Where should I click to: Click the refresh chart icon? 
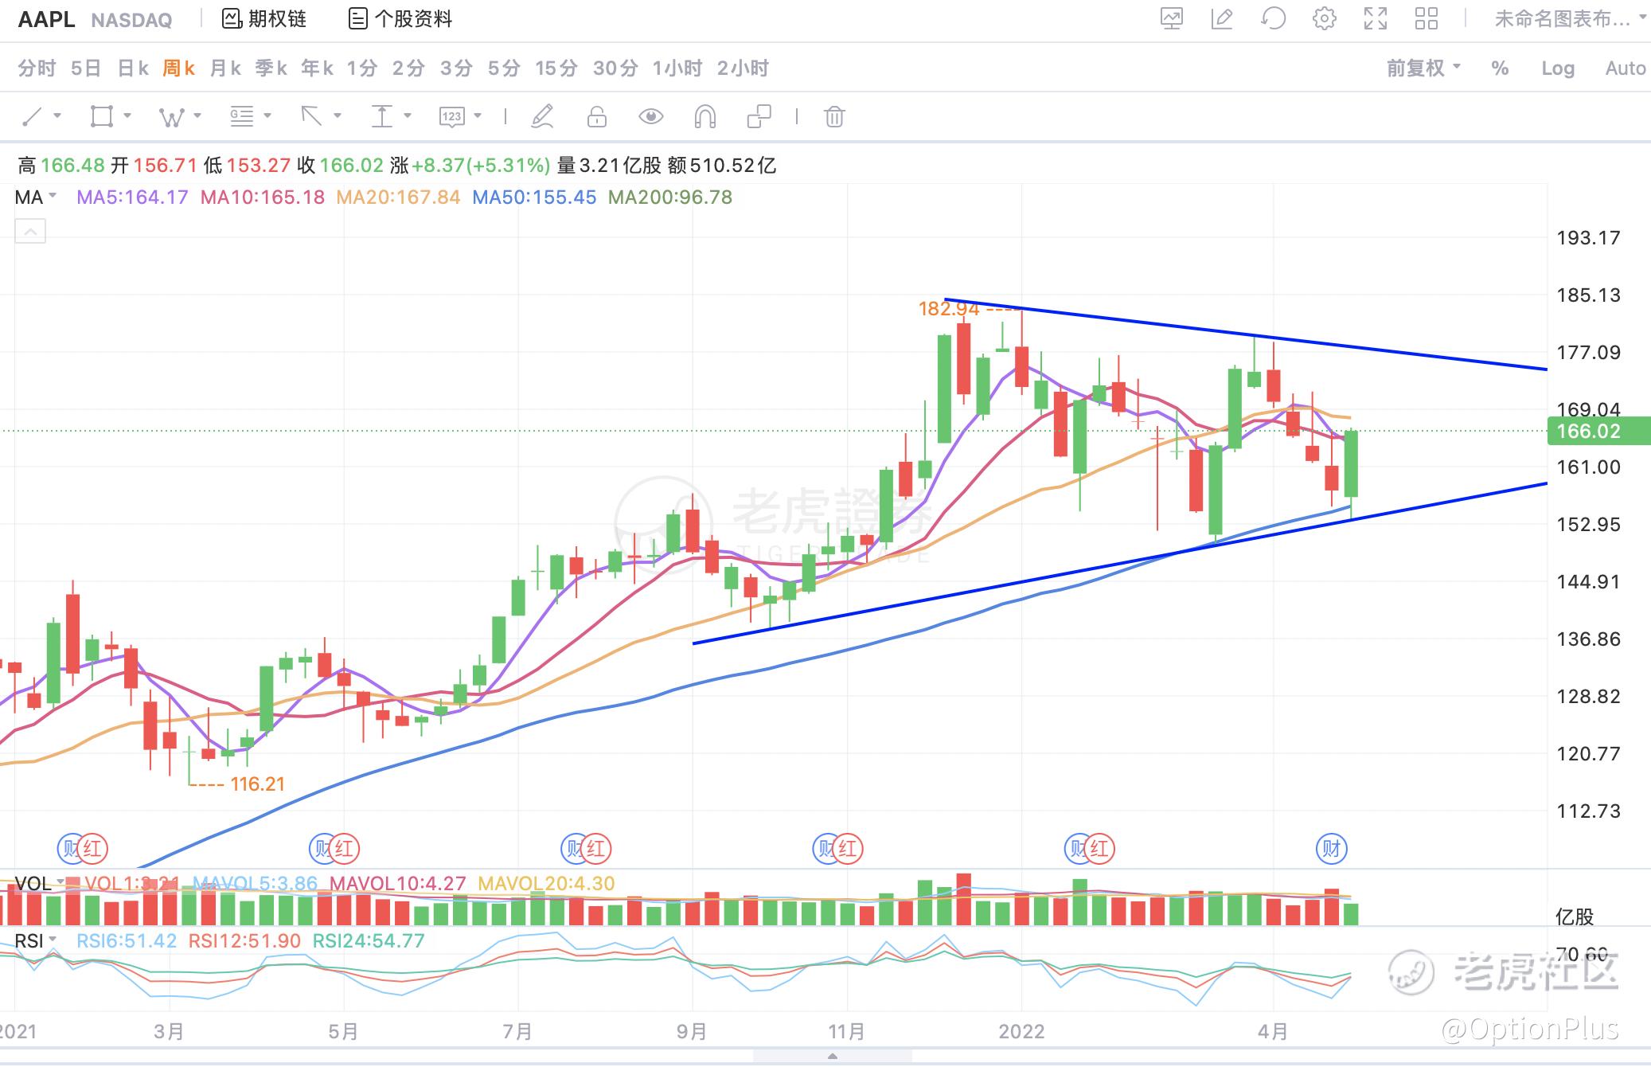pos(1273,19)
